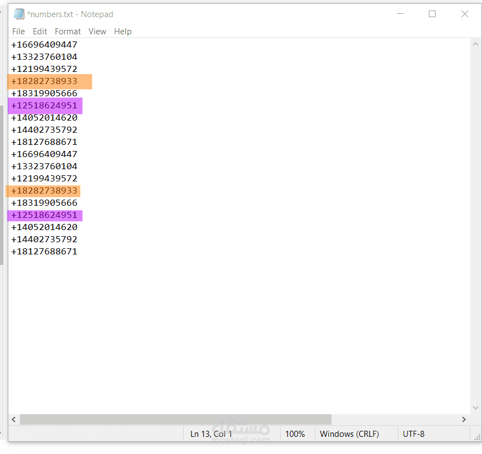Click the horizontal scrollbar thumb
482x454 pixels.
click(175, 419)
